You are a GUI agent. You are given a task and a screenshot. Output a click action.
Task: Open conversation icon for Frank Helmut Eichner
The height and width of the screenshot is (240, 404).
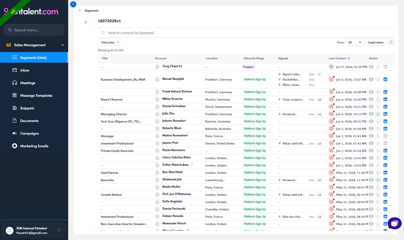[331, 92]
